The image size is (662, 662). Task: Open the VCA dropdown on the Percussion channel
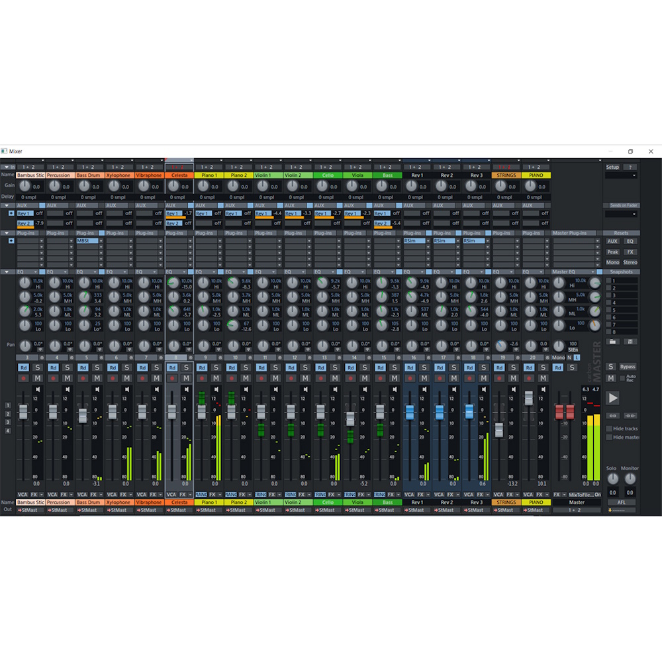click(51, 494)
